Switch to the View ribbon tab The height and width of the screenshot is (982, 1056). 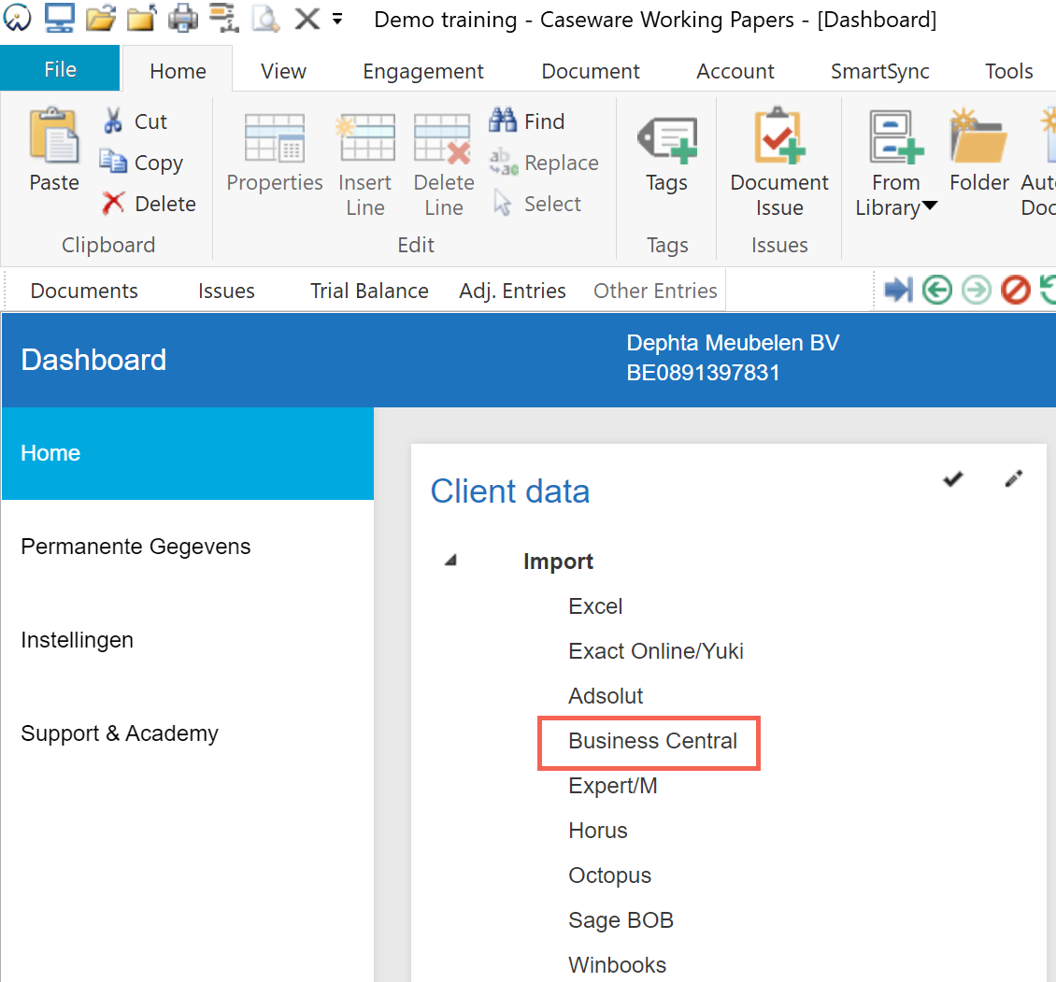283,71
